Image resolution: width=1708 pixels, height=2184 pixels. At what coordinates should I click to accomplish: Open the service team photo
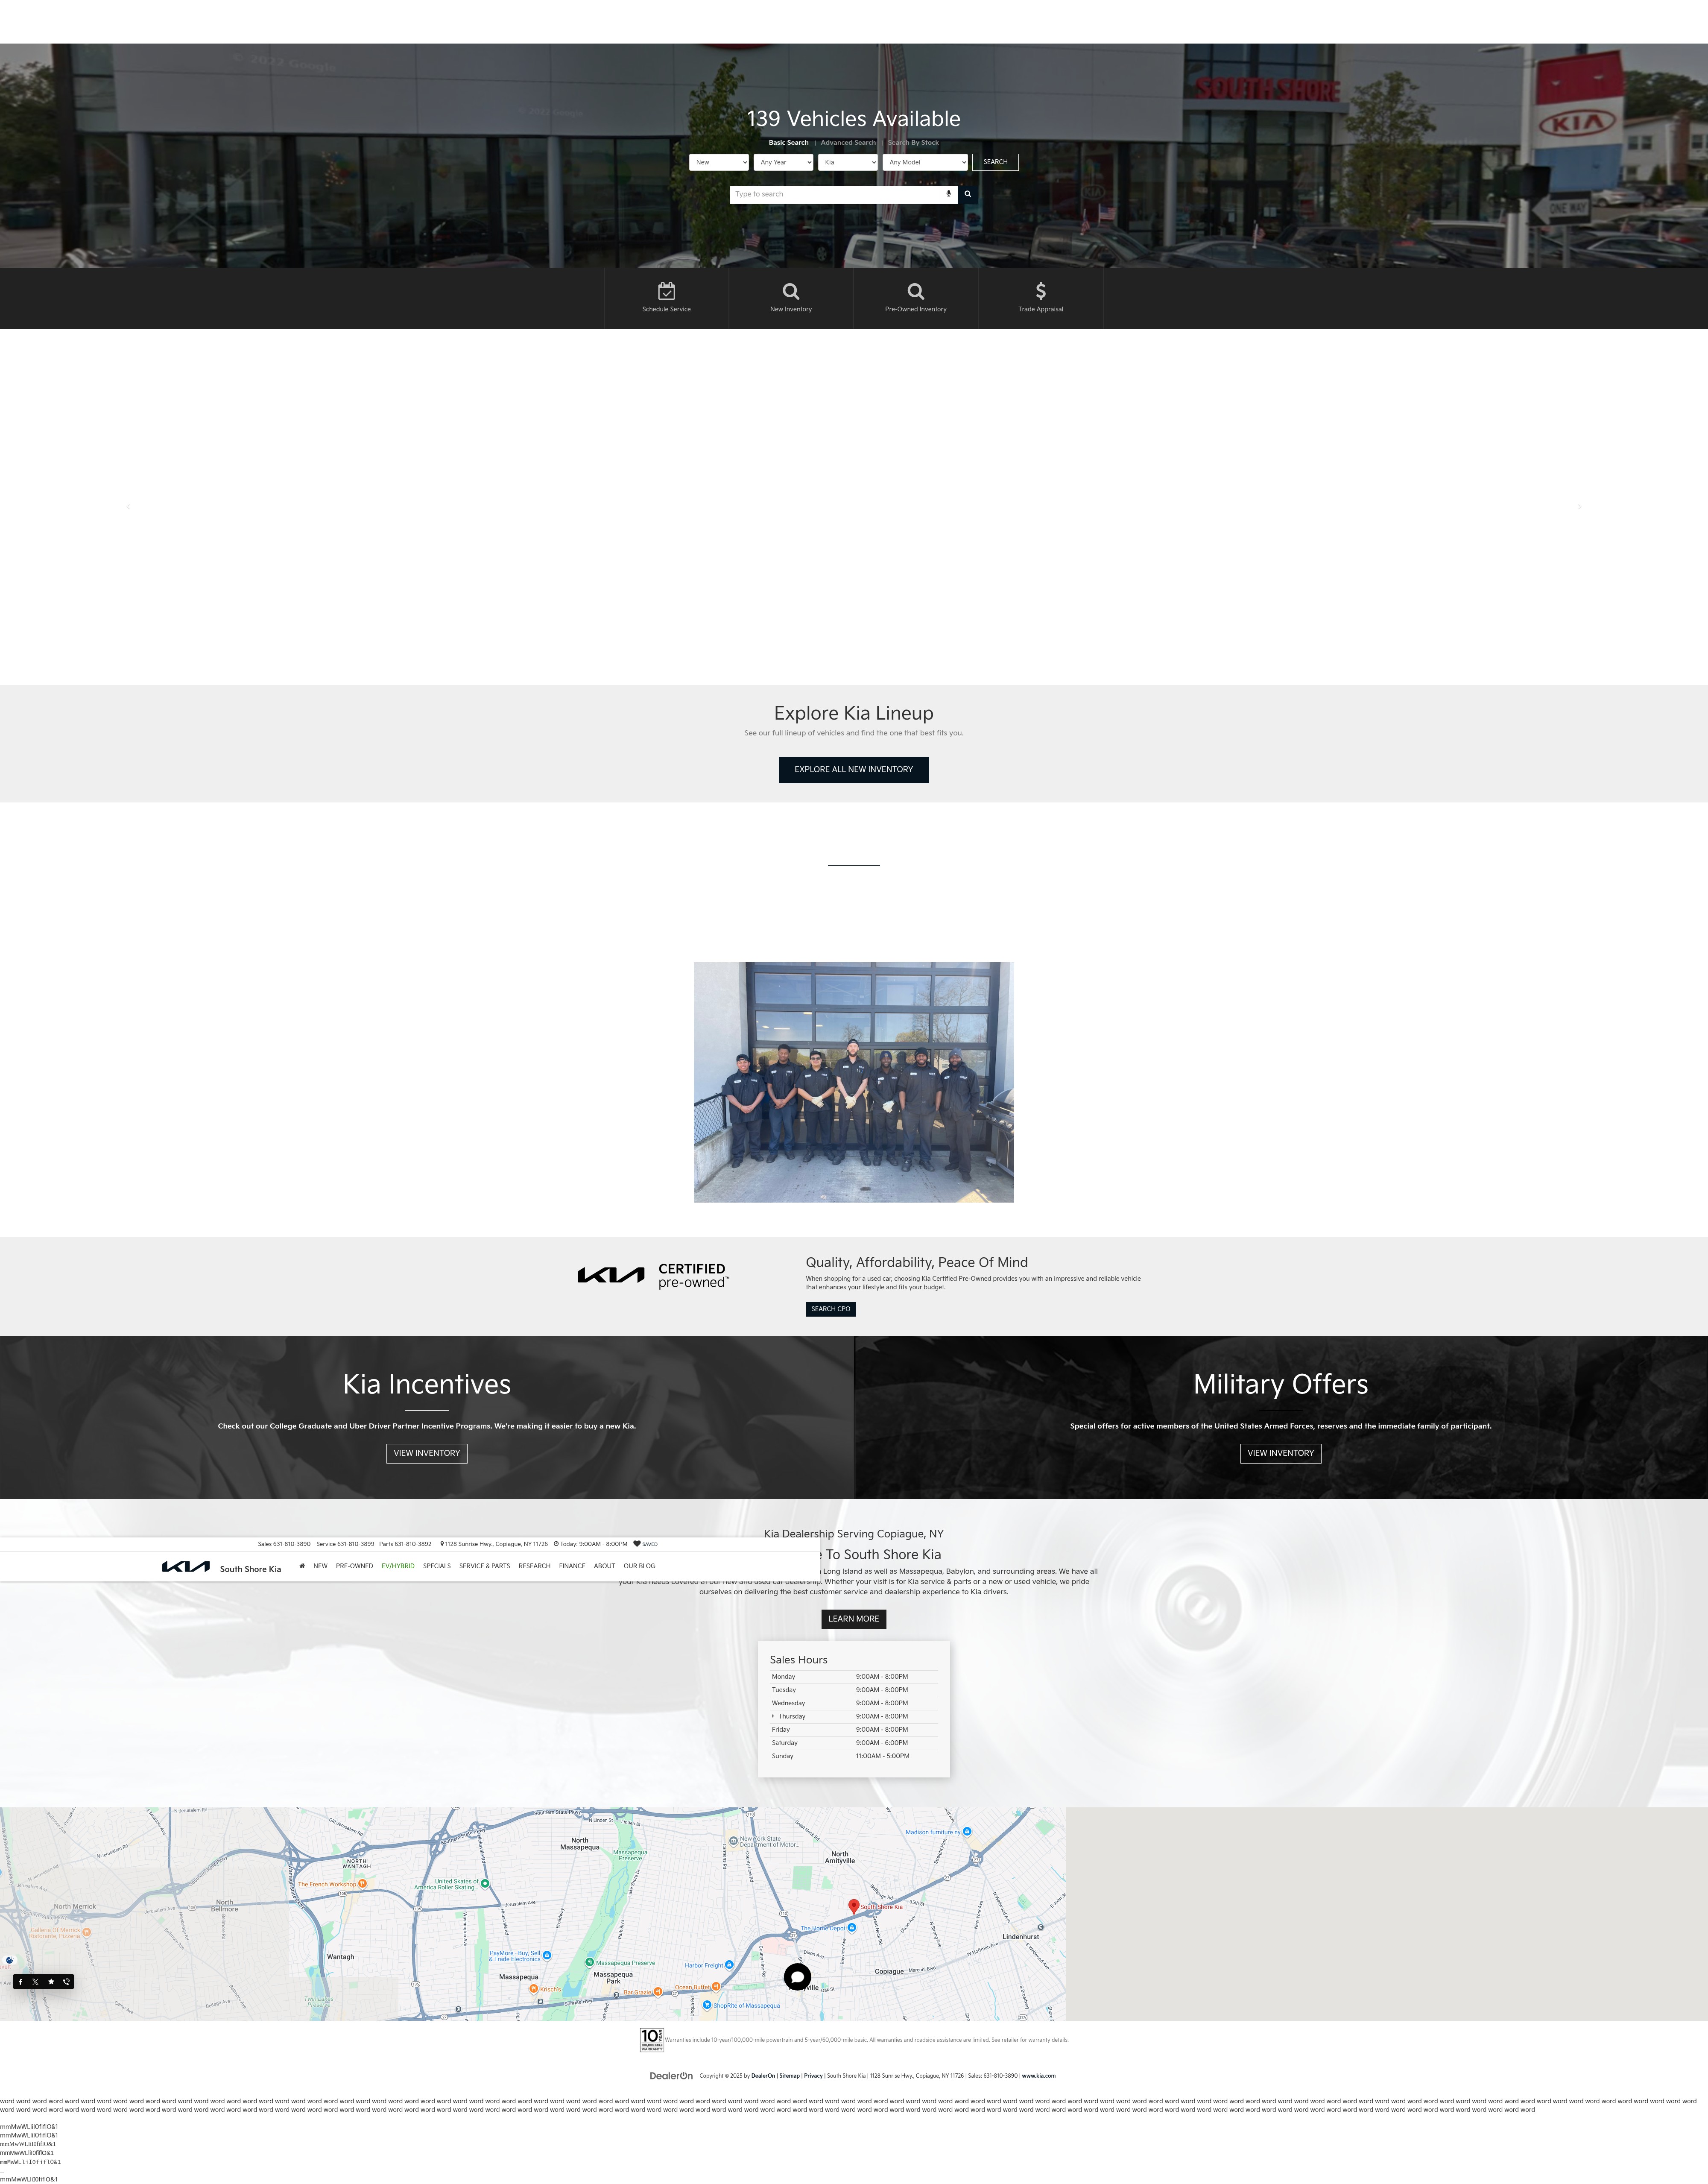click(854, 1082)
